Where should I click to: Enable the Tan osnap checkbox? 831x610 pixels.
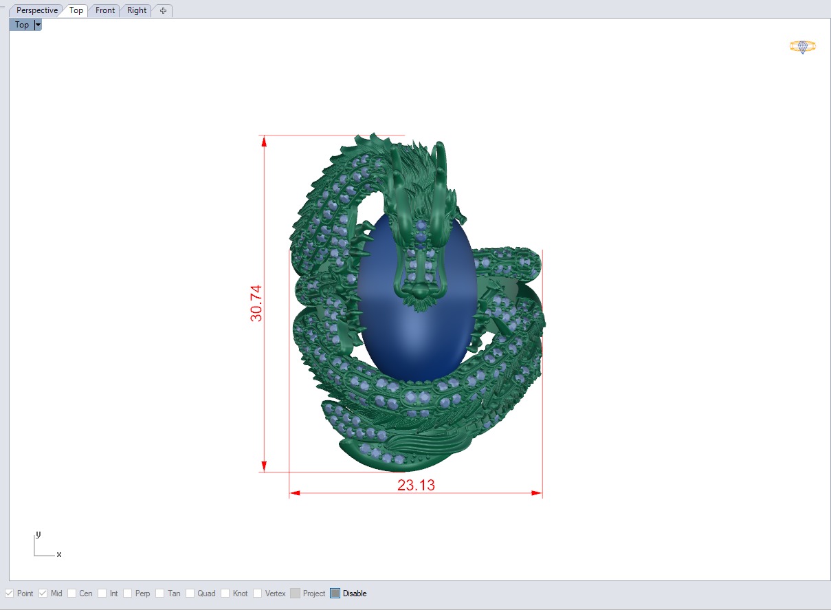[160, 593]
